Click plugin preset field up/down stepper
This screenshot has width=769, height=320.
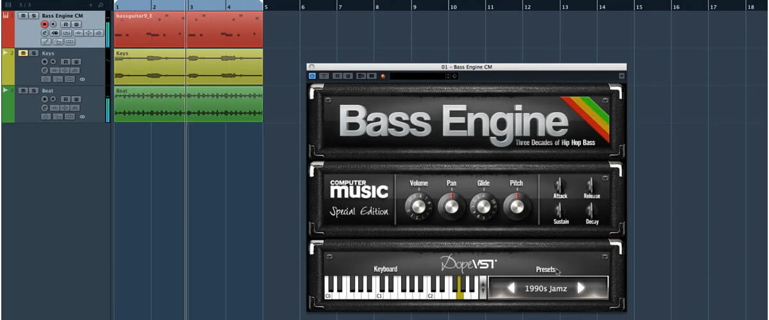(449, 76)
